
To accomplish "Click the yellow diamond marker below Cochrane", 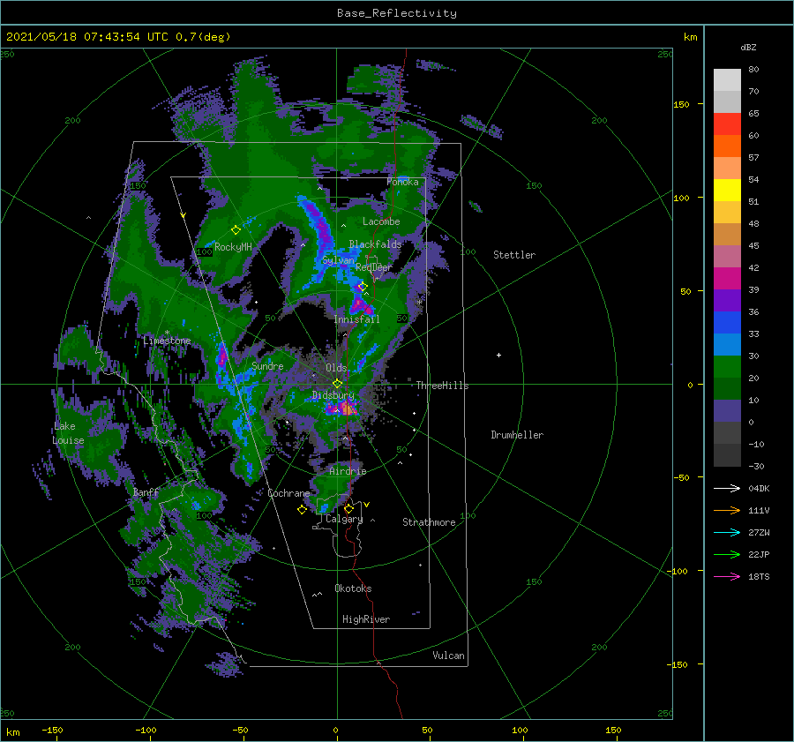I will (x=302, y=510).
